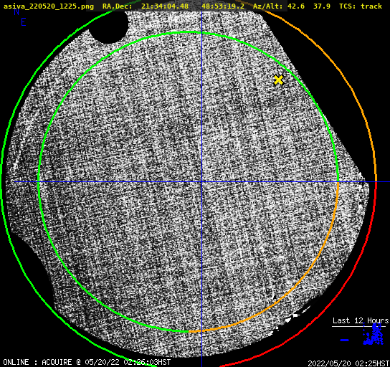Click the 2022/05/20 02:25HST timestamp

(348, 363)
